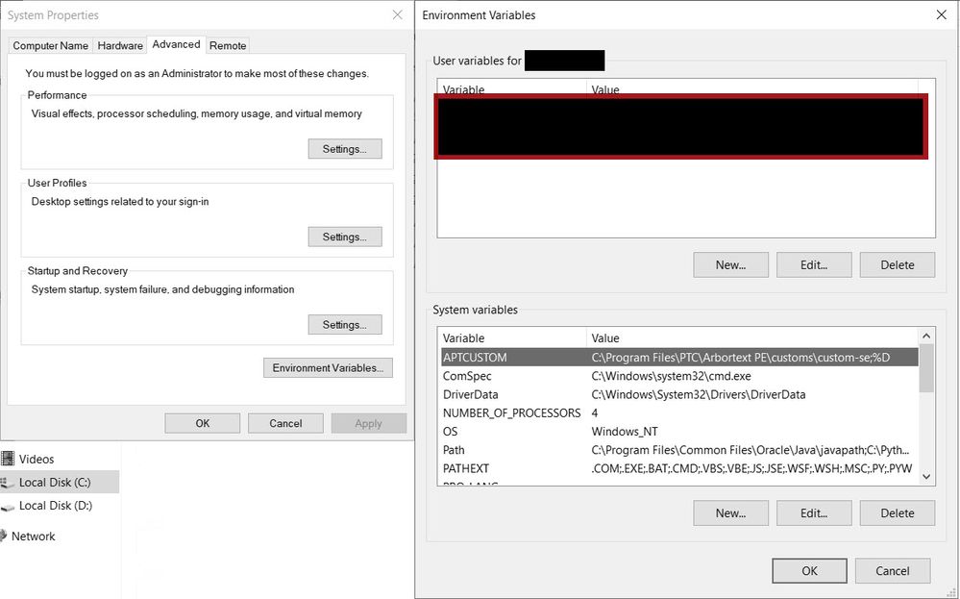
Task: Open User Profiles Settings button
Action: (345, 237)
